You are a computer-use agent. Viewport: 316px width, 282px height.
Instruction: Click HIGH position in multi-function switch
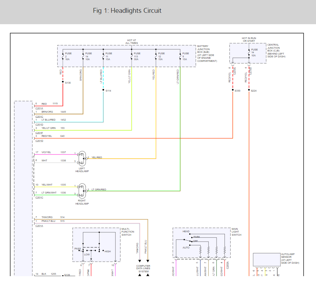tap(108, 251)
